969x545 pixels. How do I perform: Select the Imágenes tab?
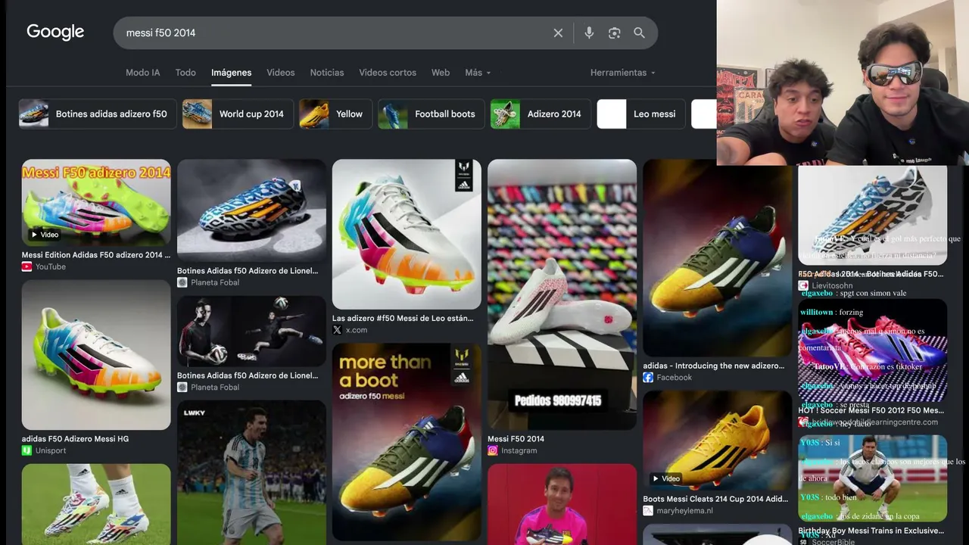coord(231,73)
